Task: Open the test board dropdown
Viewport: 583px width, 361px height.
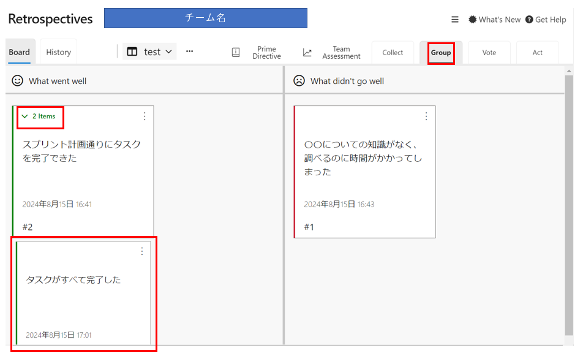Action: (149, 51)
